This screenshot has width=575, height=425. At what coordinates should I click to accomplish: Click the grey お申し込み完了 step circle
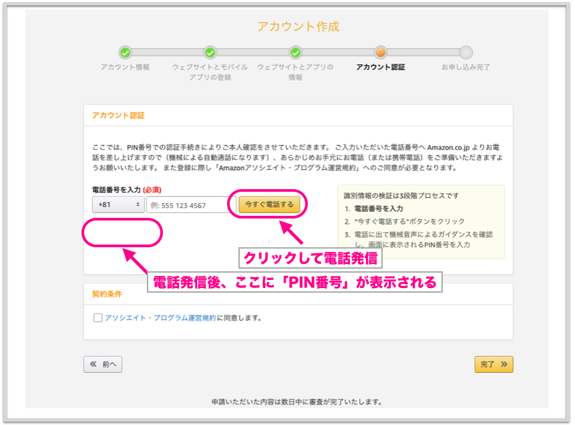pyautogui.click(x=465, y=53)
